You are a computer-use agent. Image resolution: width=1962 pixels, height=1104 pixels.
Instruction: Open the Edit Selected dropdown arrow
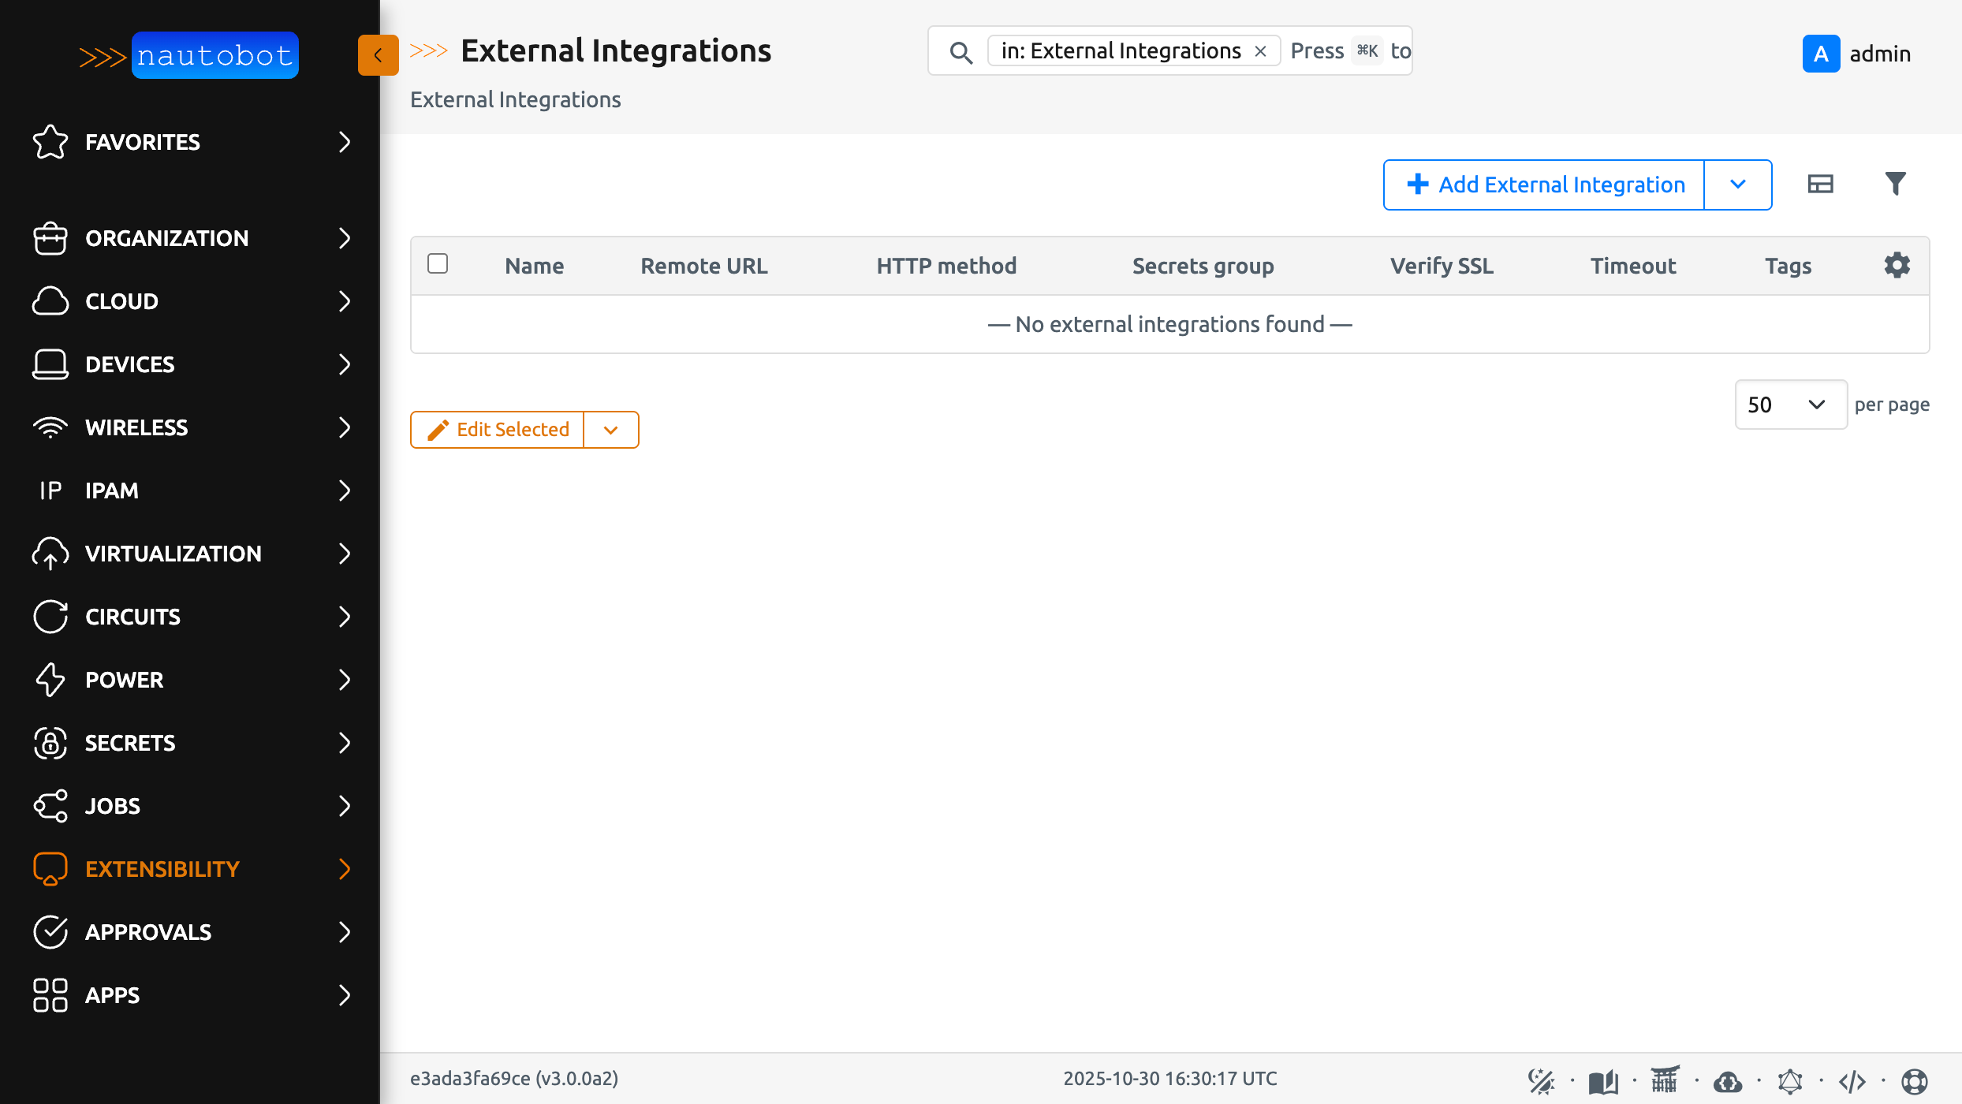tap(611, 430)
